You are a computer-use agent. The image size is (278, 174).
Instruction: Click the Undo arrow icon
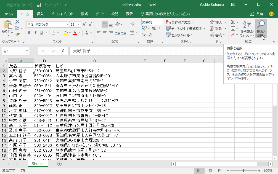click(47, 5)
